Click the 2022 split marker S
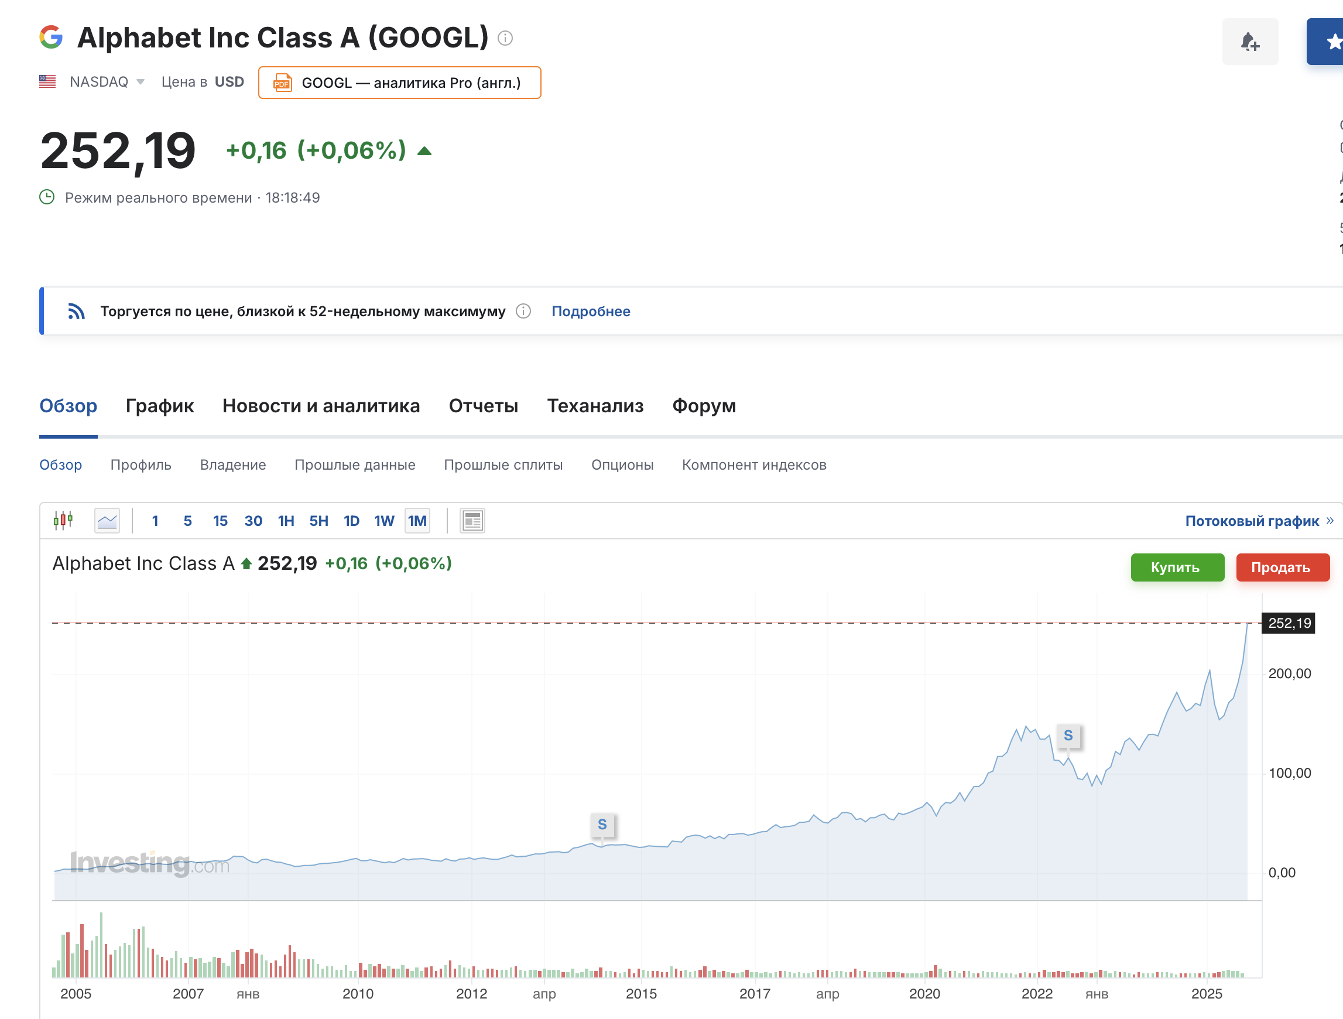 1068,736
